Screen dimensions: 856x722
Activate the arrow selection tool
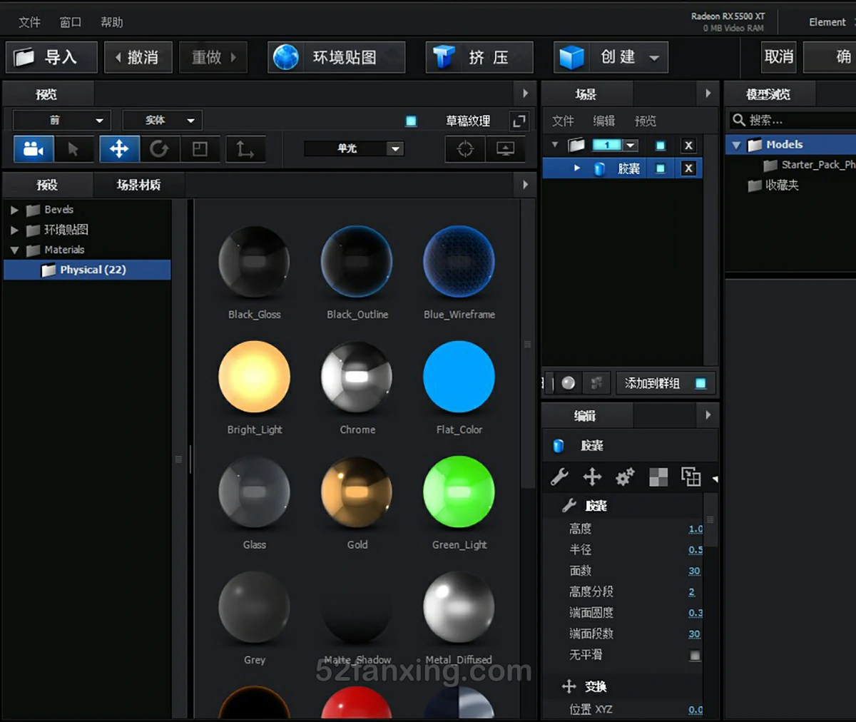pos(73,148)
